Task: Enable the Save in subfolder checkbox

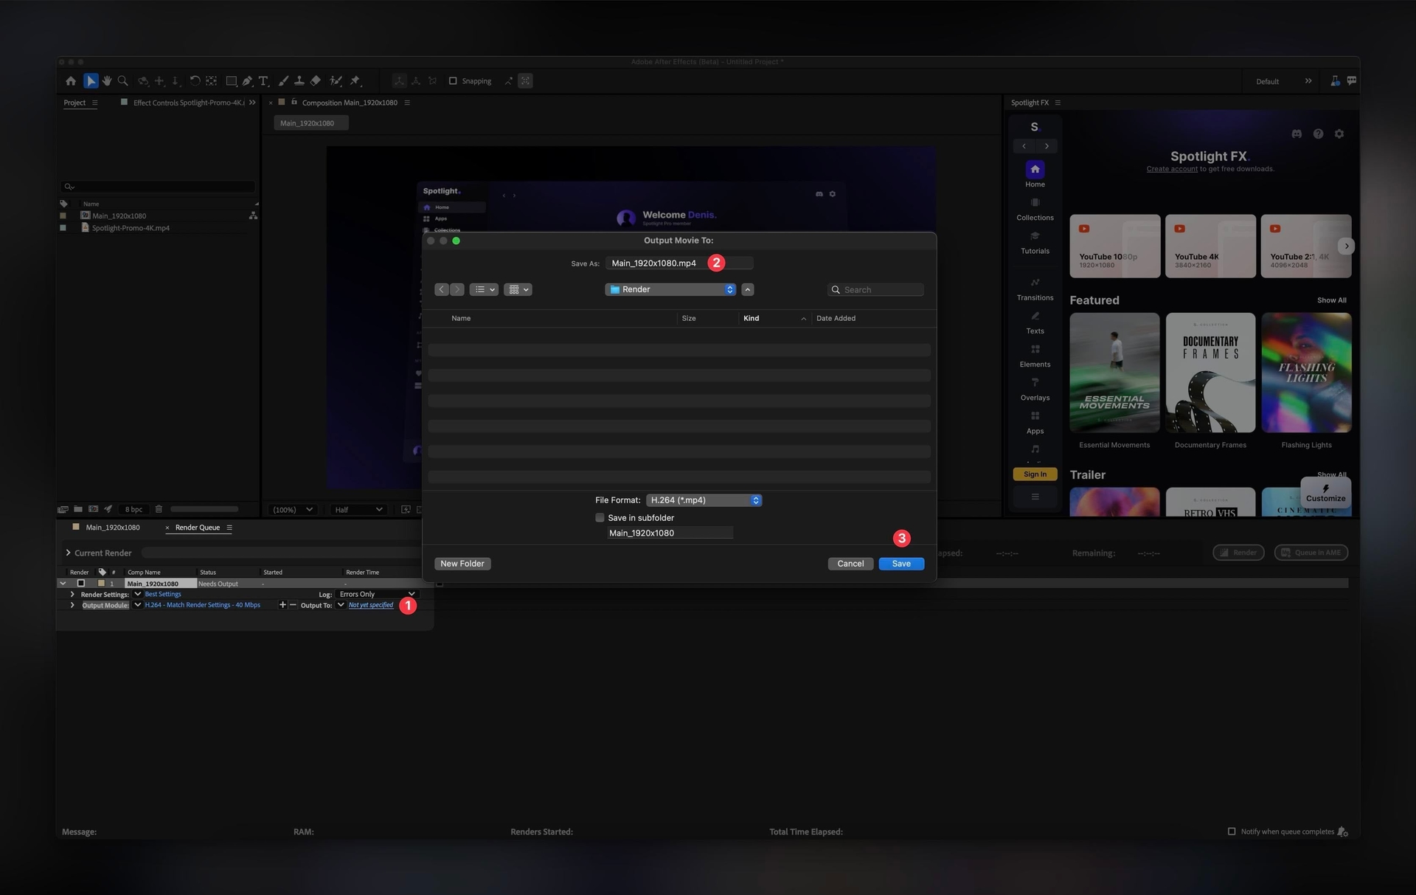Action: tap(600, 517)
